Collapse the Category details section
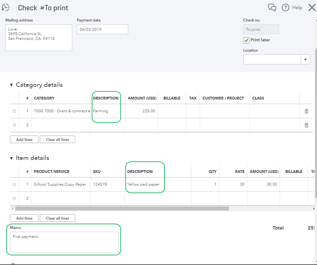Screen dimensions: 317x265 11,85
